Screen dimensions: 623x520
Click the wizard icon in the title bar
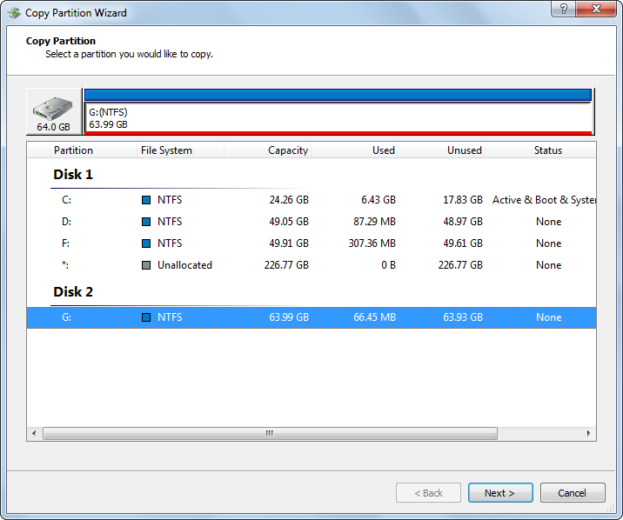(14, 13)
